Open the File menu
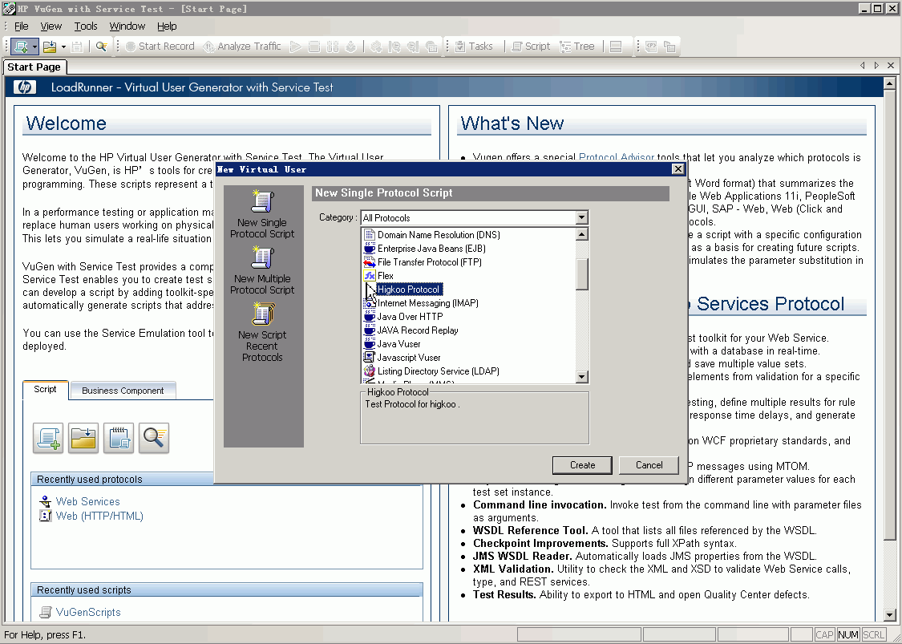Screen dimensions: 902x644 tap(22, 26)
